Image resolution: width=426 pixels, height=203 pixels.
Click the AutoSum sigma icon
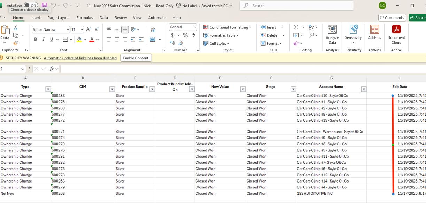[x=296, y=27]
